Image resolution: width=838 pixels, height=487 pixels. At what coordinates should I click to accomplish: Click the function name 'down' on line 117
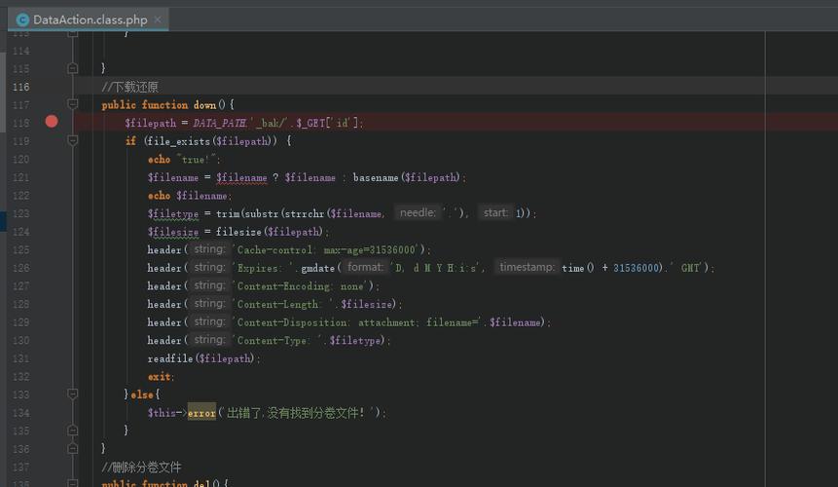(x=204, y=105)
